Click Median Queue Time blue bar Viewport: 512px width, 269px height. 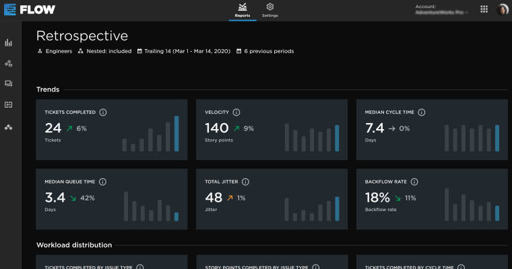(177, 217)
